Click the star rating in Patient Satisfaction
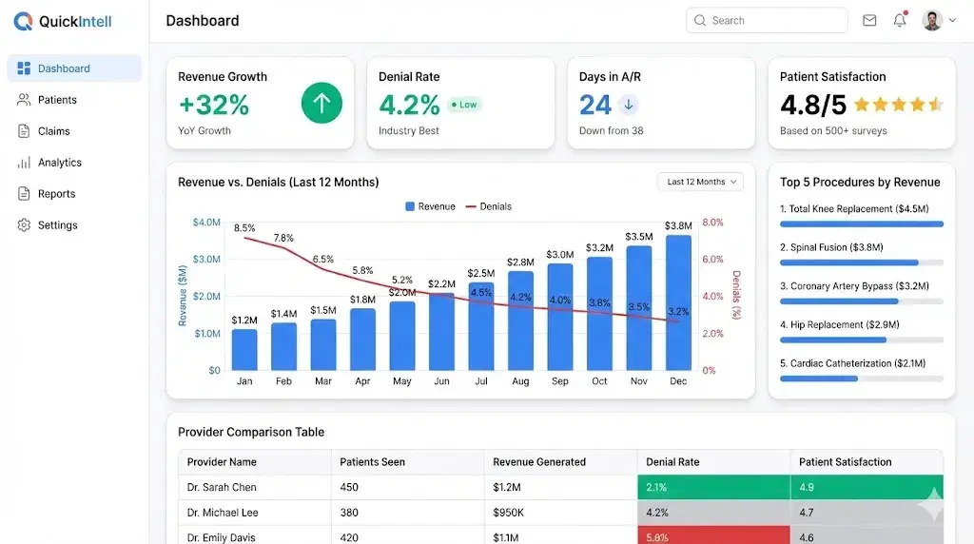This screenshot has height=544, width=974. [899, 105]
